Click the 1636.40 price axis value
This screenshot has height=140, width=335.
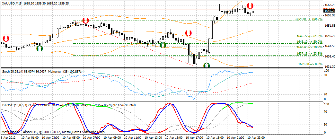pos(329,57)
